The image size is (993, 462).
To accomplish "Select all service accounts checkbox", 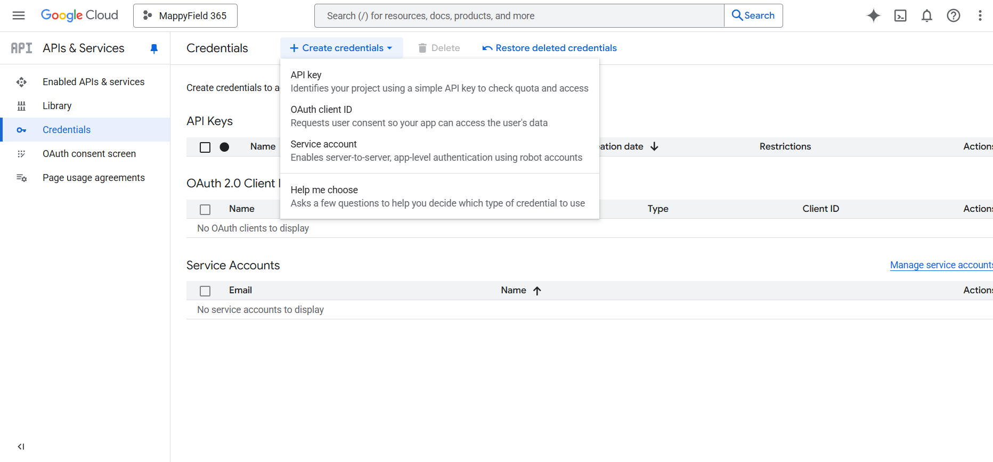I will click(205, 291).
